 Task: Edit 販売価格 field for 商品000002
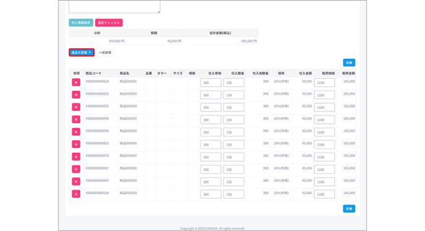point(324,95)
